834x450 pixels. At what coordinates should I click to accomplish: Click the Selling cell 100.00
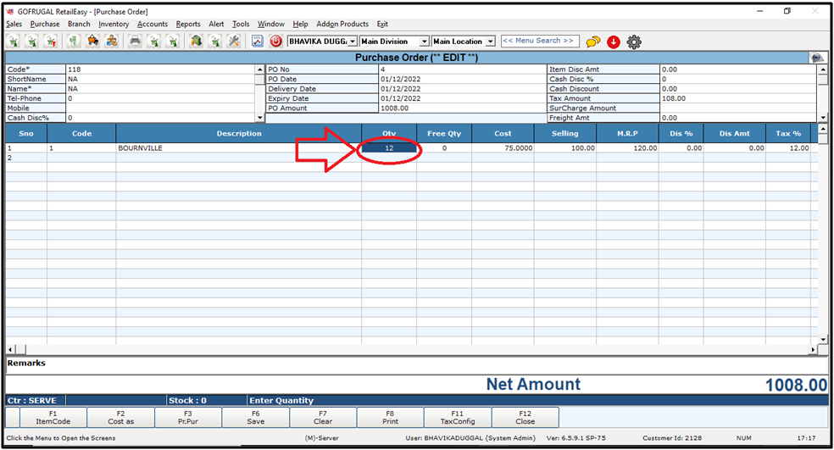pyautogui.click(x=564, y=148)
